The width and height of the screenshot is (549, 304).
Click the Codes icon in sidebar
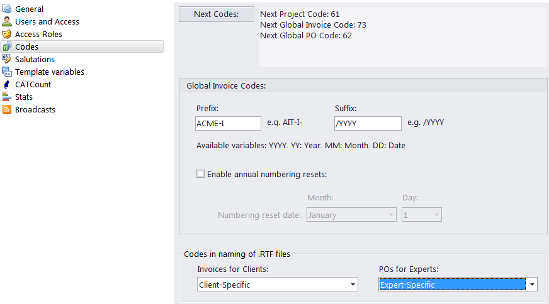7,46
